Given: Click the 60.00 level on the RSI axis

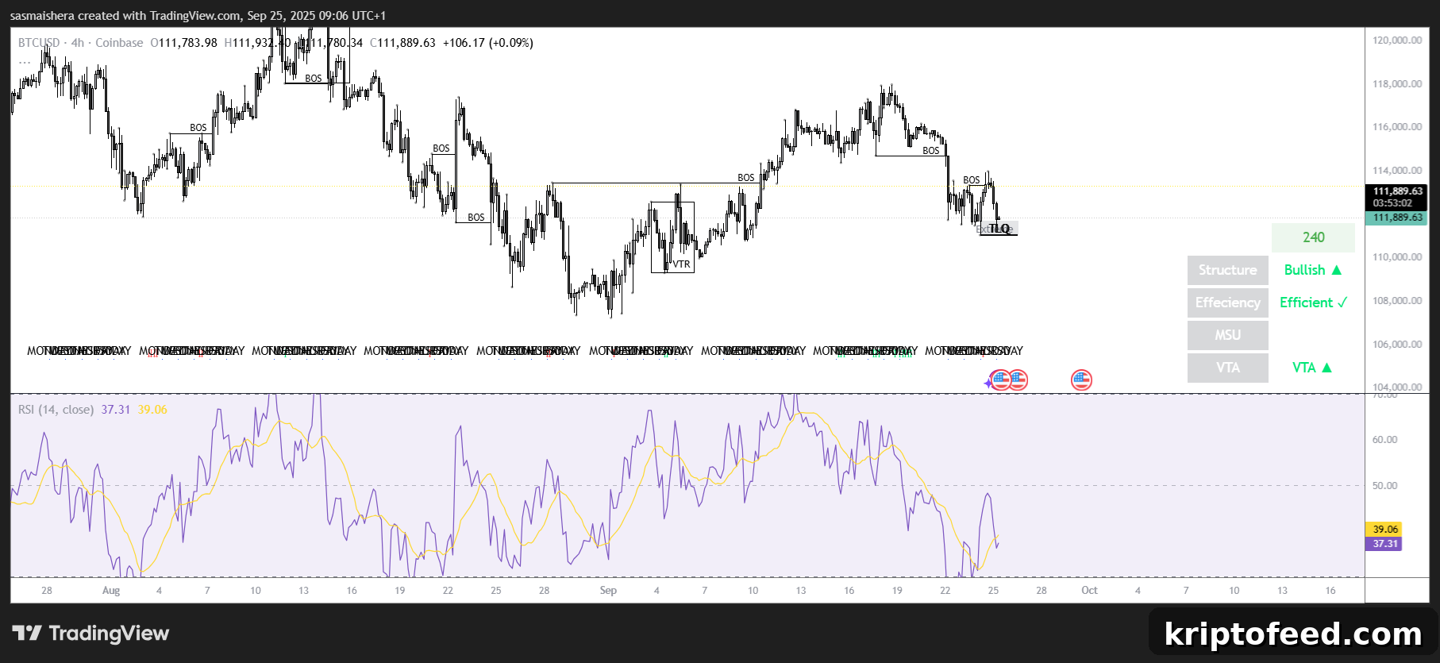Looking at the screenshot, I should [x=1385, y=440].
